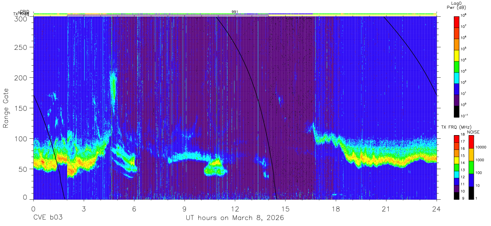Click the '10000' label on the NOISE scale

481,147
